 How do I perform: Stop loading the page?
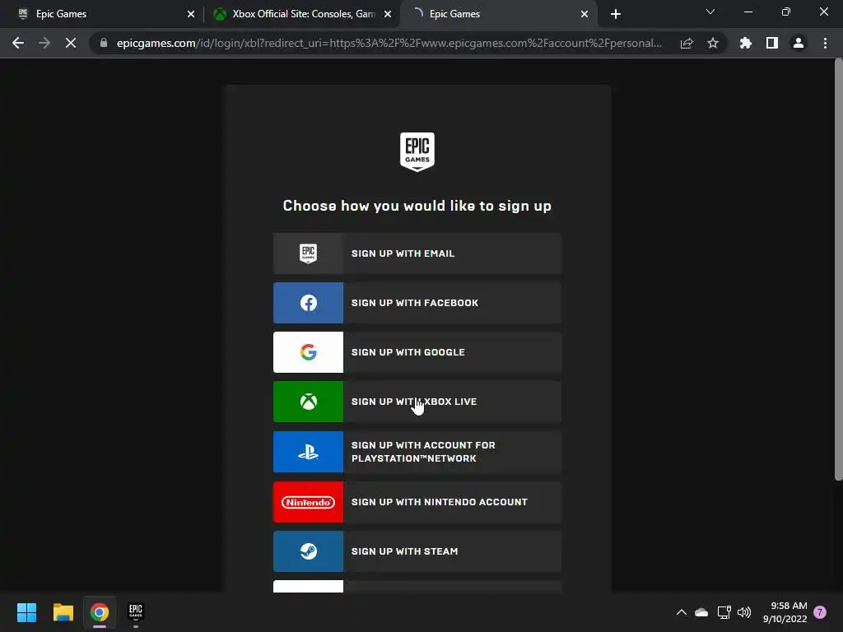(x=71, y=43)
